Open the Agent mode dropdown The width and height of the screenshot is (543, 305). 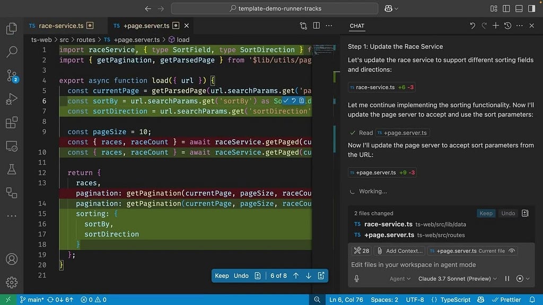(x=400, y=279)
